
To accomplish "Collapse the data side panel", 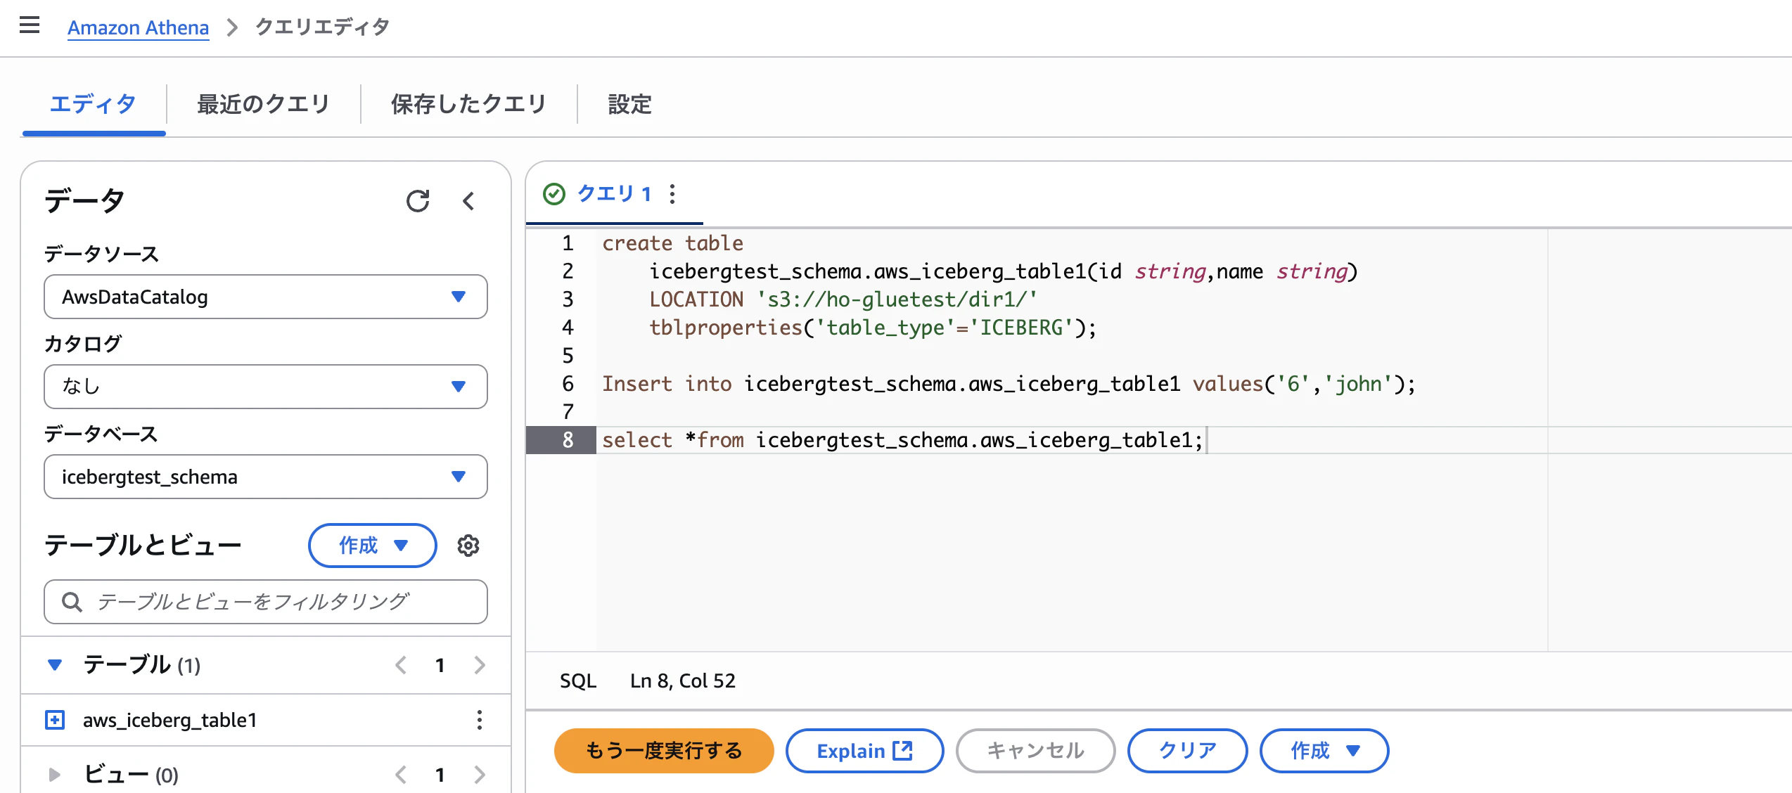I will 468,201.
